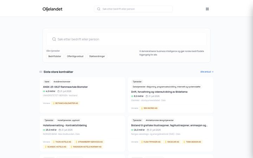Open winner STRAWBERRY SERVICES AS
253x158 pixels.
89,142
